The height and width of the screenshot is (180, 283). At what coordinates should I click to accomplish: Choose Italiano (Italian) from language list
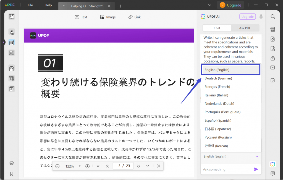point(231,95)
